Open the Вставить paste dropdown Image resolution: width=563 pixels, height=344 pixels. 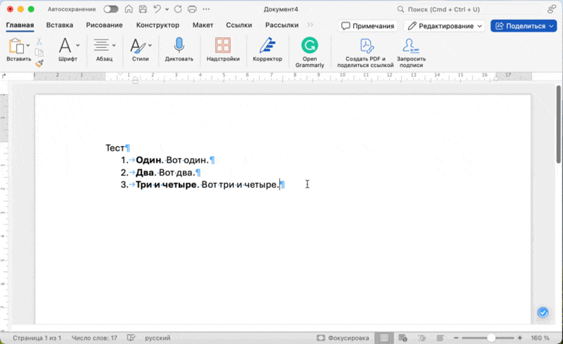click(28, 45)
